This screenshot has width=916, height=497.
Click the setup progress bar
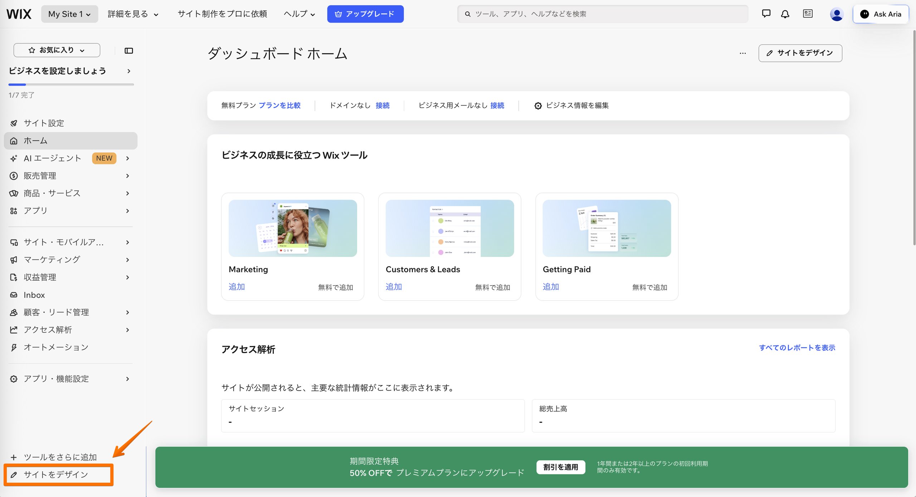pyautogui.click(x=71, y=85)
